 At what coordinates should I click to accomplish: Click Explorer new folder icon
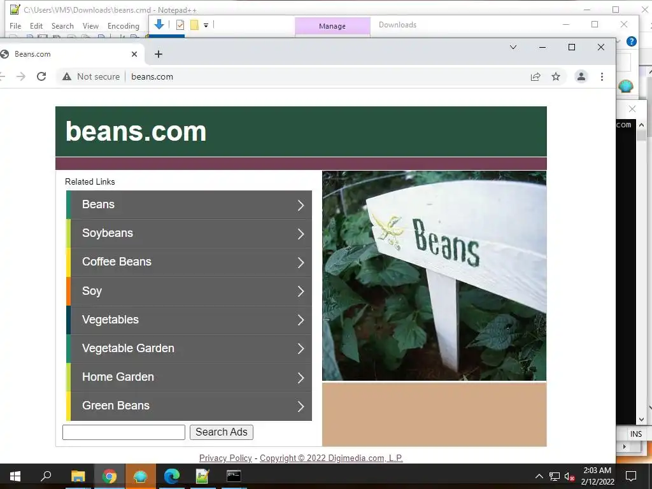coord(194,25)
